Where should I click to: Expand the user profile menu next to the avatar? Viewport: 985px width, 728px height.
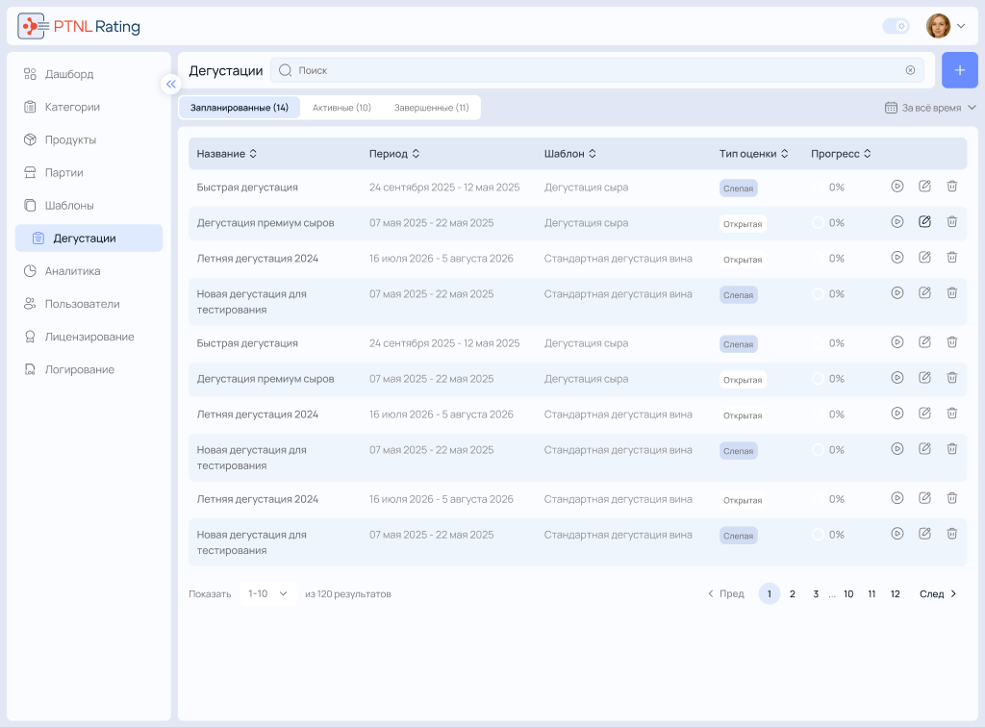tap(961, 26)
